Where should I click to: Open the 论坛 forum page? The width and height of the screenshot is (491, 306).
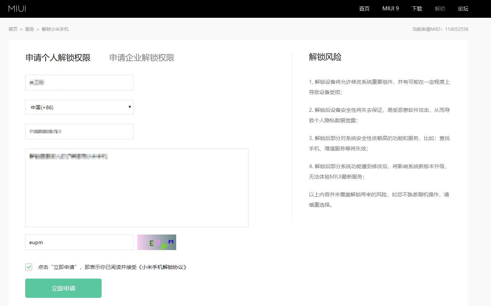click(463, 9)
